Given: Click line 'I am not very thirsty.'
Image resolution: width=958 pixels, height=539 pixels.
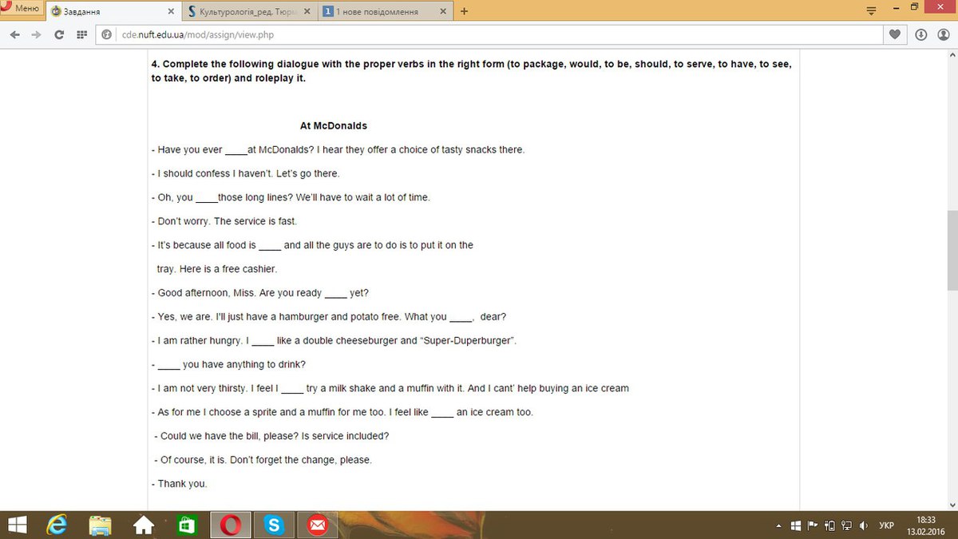Looking at the screenshot, I should click(x=390, y=389).
